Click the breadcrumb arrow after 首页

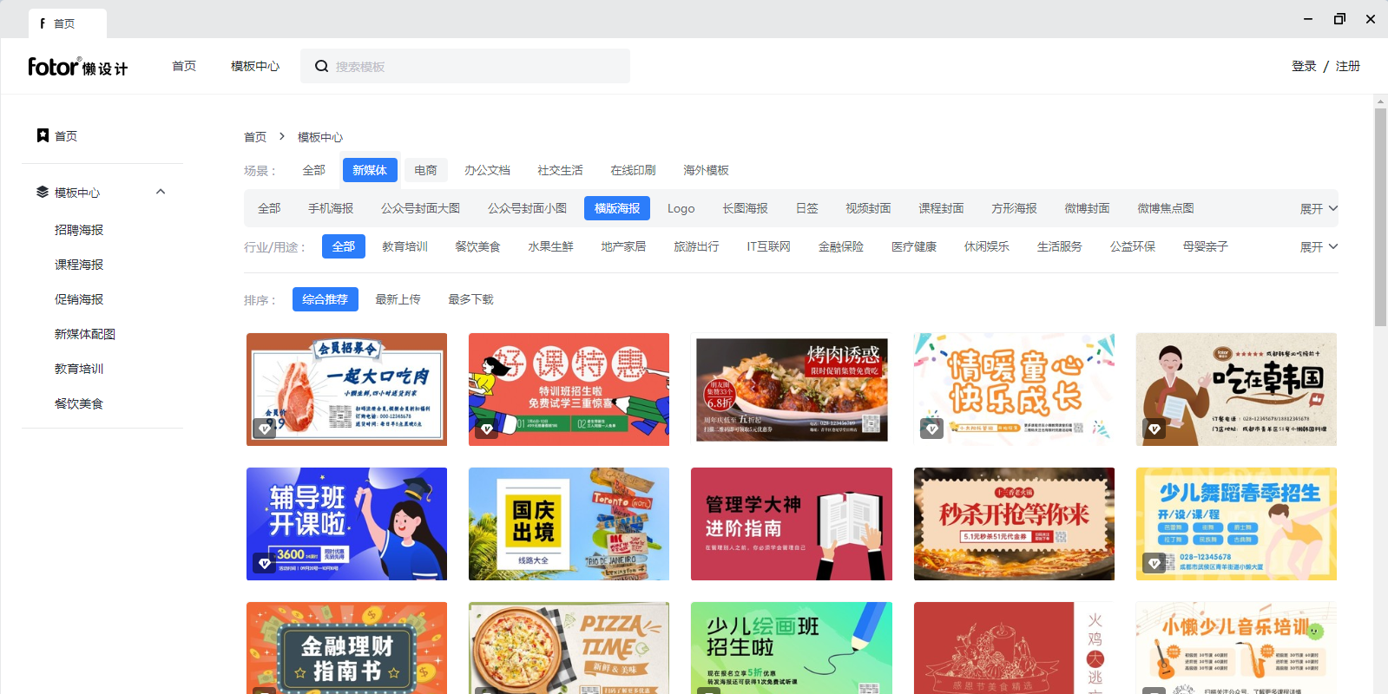282,137
